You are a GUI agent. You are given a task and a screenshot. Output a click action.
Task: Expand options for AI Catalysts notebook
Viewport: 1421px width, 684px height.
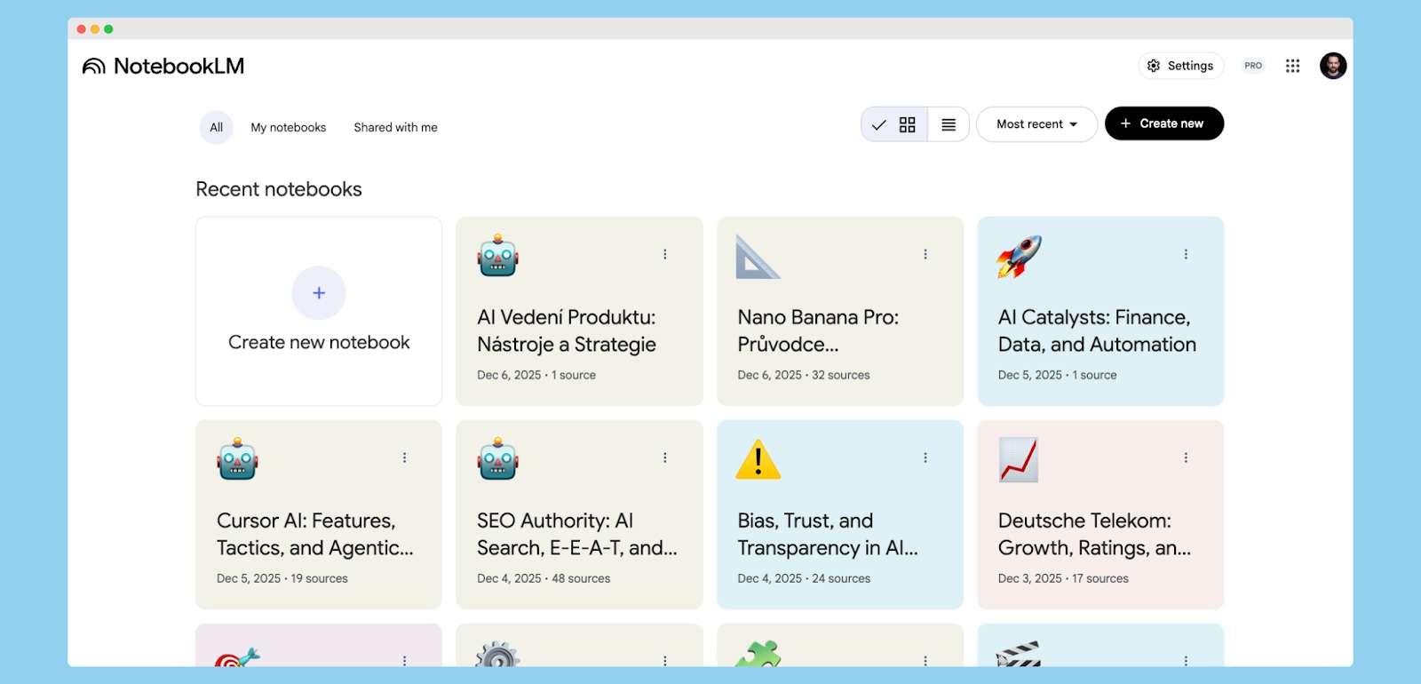1185,254
